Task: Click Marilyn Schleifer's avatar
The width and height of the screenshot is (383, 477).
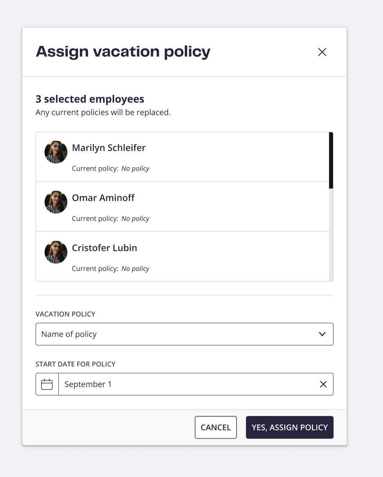Action: tap(56, 152)
